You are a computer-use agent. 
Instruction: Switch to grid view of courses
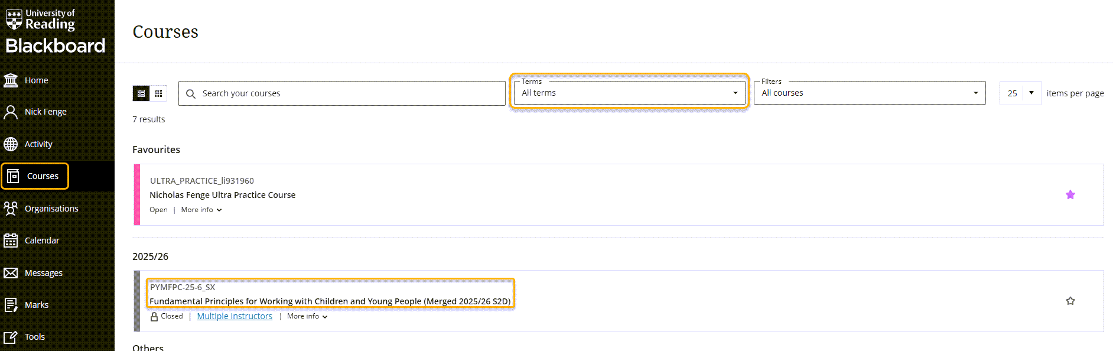click(x=158, y=93)
